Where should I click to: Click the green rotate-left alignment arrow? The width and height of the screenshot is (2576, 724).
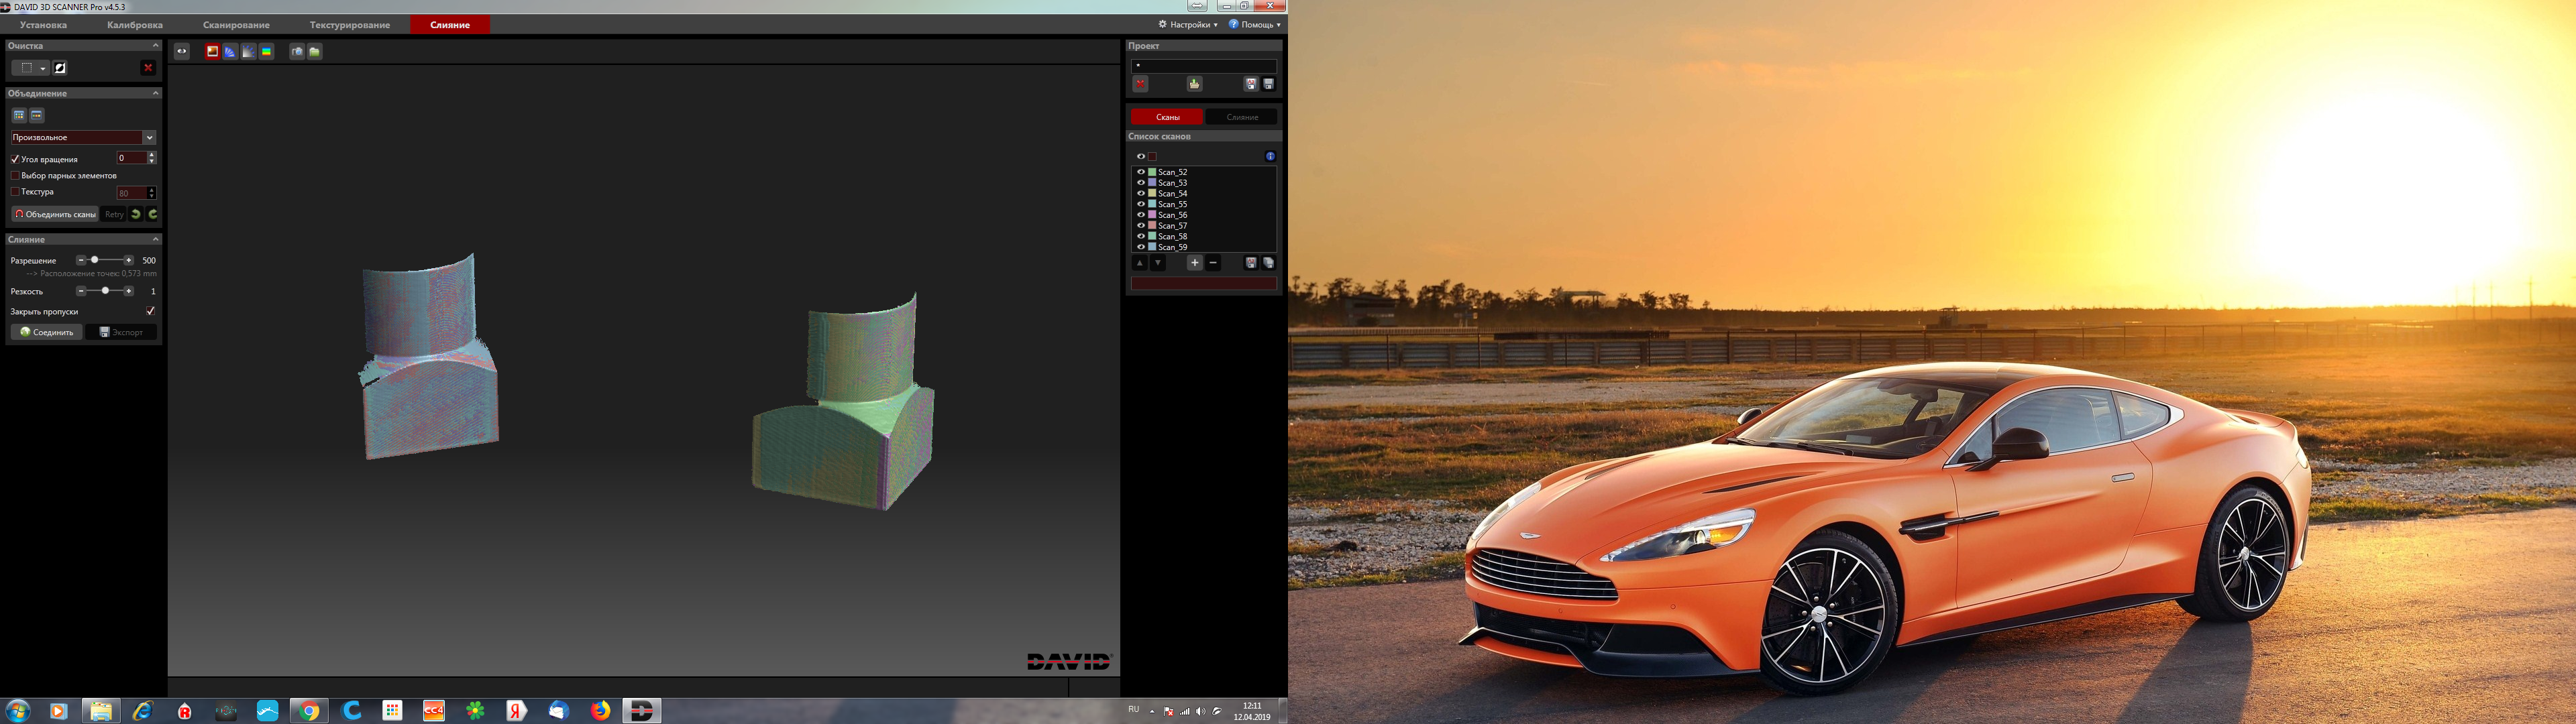tap(136, 214)
